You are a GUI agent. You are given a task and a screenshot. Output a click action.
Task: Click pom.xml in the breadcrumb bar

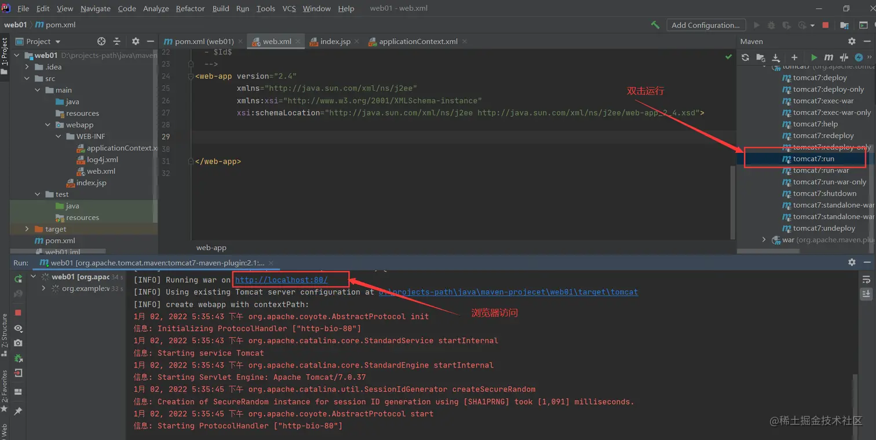click(55, 25)
